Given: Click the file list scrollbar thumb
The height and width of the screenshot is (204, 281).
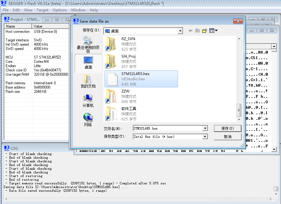Looking at the screenshot, I should (x=239, y=110).
